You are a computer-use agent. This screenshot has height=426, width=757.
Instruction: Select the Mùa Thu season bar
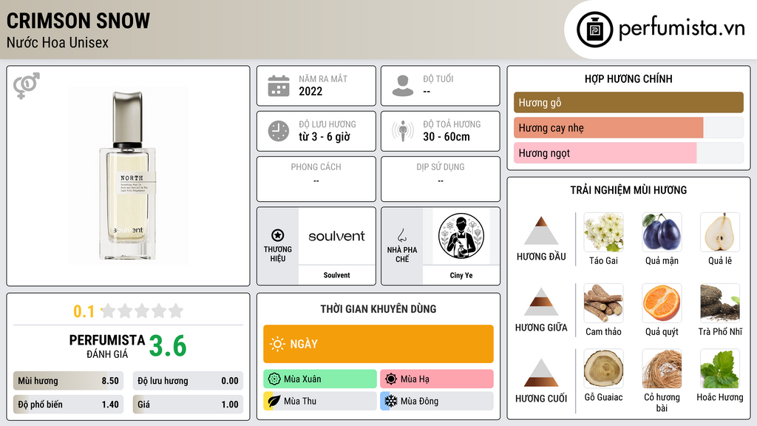pyautogui.click(x=320, y=401)
